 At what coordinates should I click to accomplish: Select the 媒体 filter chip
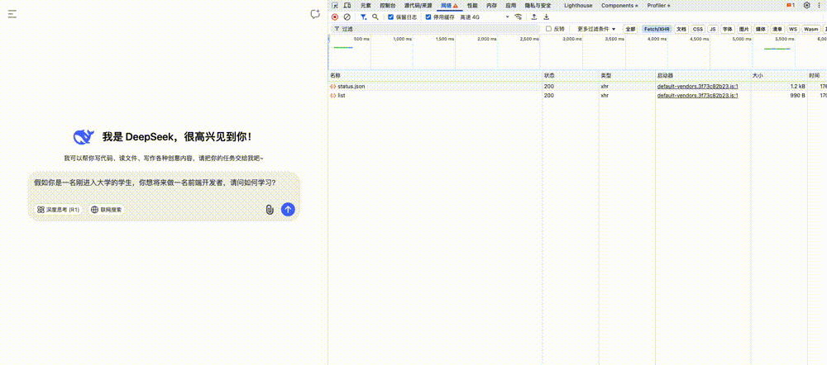(761, 29)
